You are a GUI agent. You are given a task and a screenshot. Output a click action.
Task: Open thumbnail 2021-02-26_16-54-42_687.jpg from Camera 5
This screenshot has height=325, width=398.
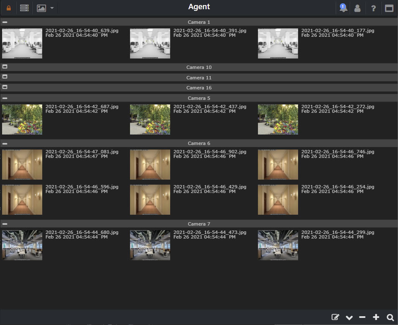22,119
